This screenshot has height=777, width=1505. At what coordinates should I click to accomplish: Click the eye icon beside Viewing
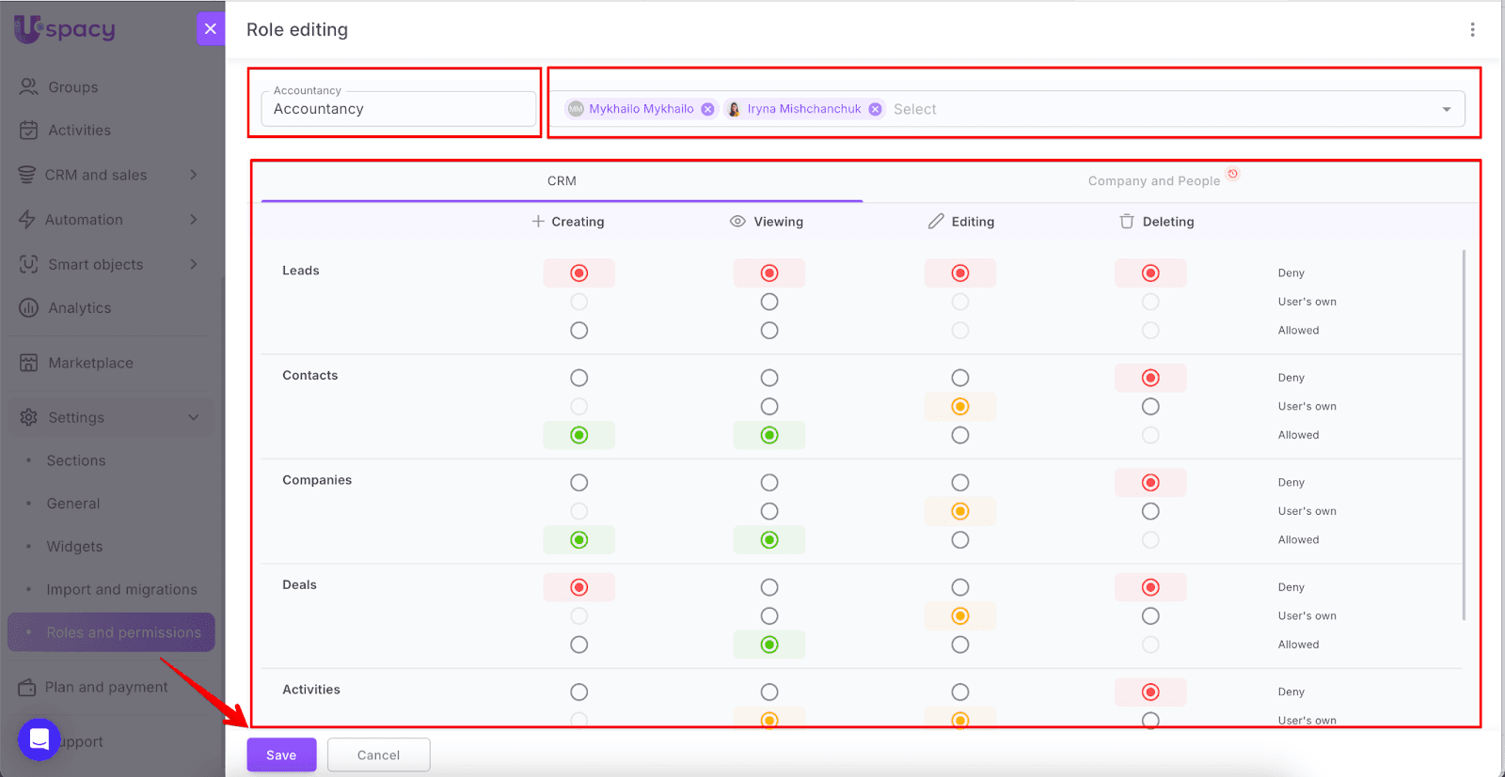[737, 222]
